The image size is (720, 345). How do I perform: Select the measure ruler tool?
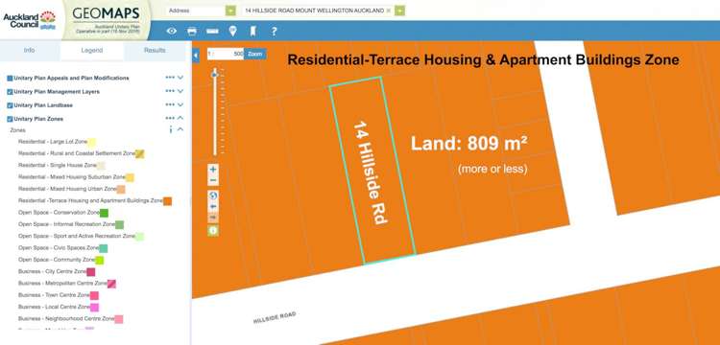(x=212, y=32)
